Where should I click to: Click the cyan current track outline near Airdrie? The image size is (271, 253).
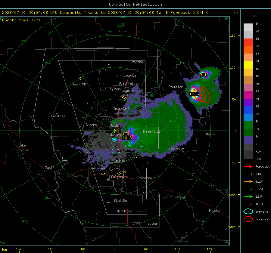tap(115, 146)
